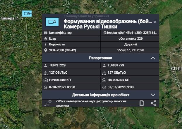Click left 127 ОБрТрО text
The width and height of the screenshot is (182, 129).
[58, 73]
